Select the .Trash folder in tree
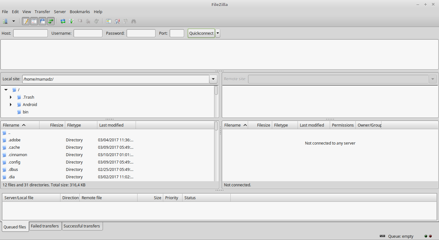Screen dimensions: 439x240 click(x=29, y=97)
